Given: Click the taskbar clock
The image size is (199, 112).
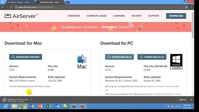Looking at the screenshot, I should (x=187, y=106).
